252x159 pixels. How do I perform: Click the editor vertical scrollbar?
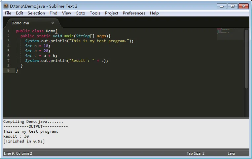click(247, 59)
